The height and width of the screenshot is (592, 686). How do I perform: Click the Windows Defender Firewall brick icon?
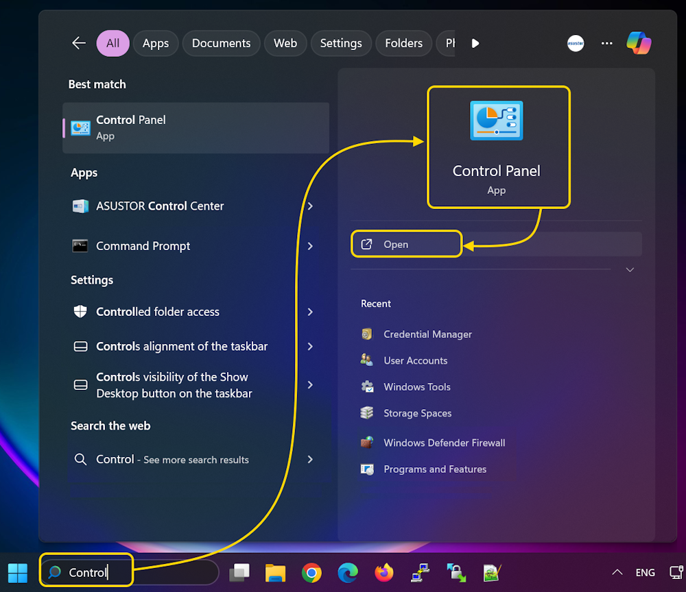point(366,442)
